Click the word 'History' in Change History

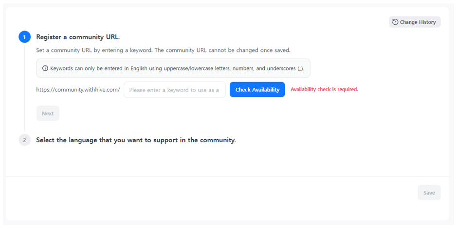pyautogui.click(x=427, y=22)
